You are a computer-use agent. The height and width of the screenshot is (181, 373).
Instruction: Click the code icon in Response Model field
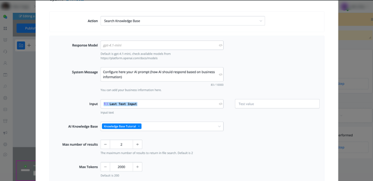tap(220, 45)
